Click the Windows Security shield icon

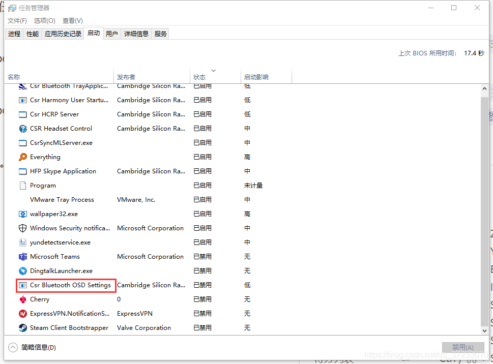coord(22,228)
